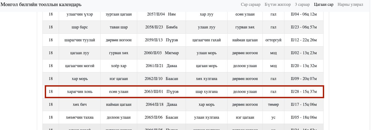The height and width of the screenshot is (130, 371).
Task: Select the cell нэг цагаан in the 2062 row
Action: pos(118,79)
